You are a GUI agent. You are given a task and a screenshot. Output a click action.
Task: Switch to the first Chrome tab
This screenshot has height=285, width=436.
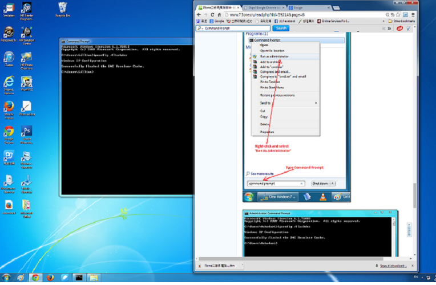218,7
